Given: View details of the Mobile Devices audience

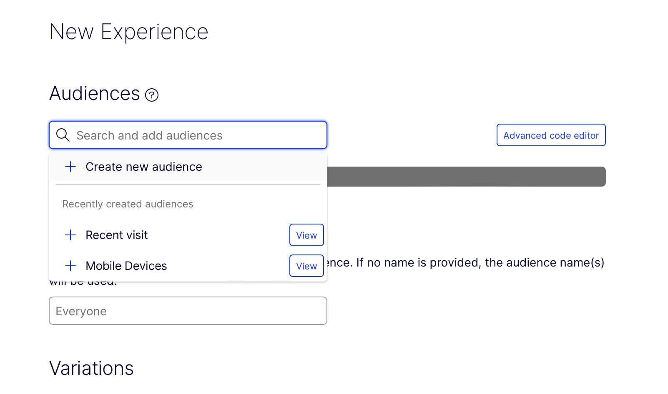Looking at the screenshot, I should click(x=306, y=266).
